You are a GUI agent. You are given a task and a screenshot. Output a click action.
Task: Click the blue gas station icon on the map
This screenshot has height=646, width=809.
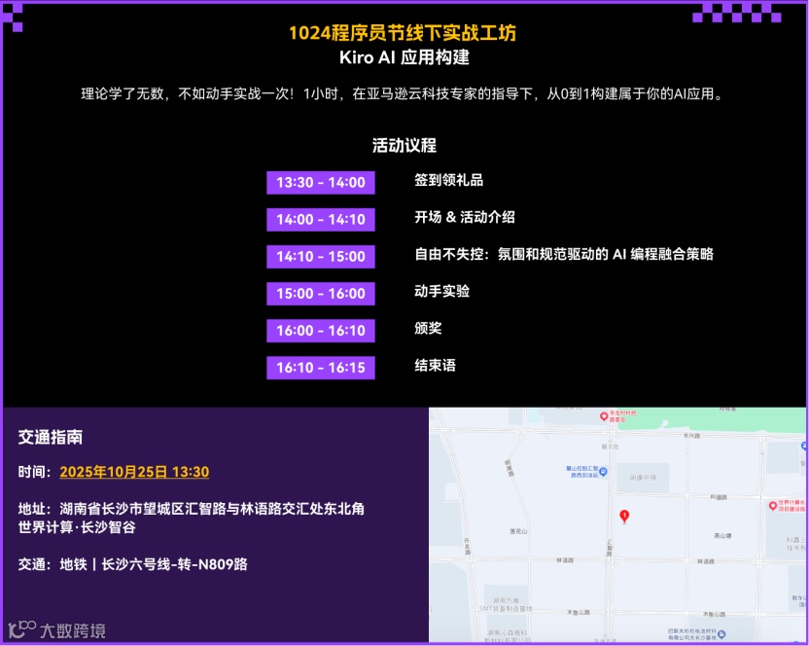click(x=603, y=471)
